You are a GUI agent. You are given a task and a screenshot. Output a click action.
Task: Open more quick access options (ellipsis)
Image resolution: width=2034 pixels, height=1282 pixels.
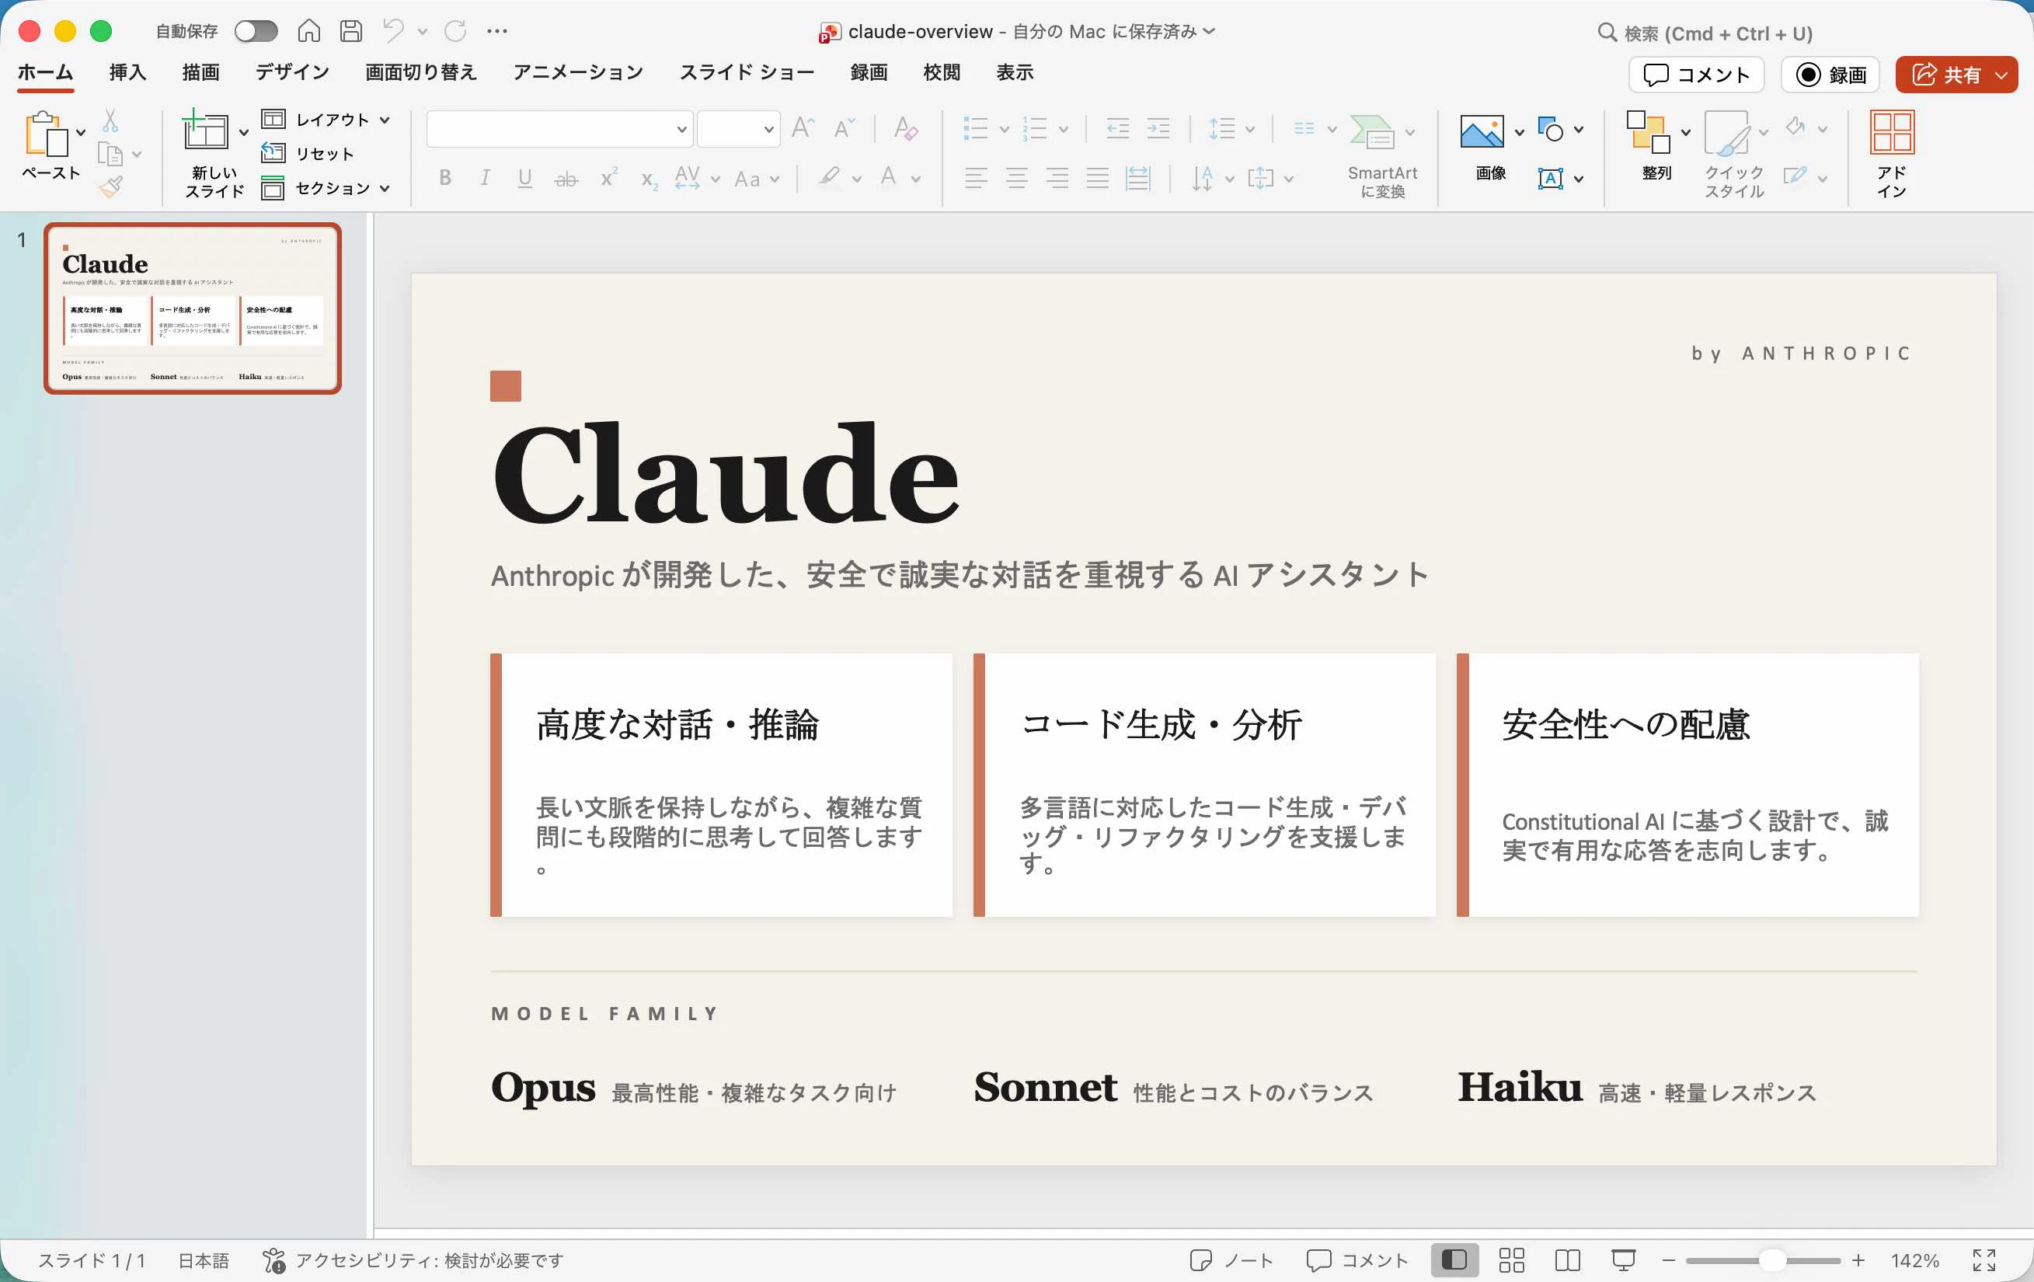tap(497, 31)
